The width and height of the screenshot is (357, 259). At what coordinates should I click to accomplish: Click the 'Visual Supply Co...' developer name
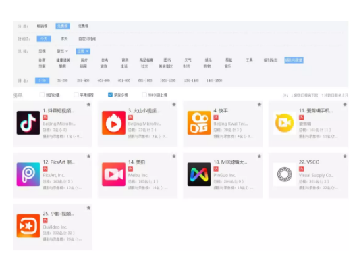(x=316, y=175)
